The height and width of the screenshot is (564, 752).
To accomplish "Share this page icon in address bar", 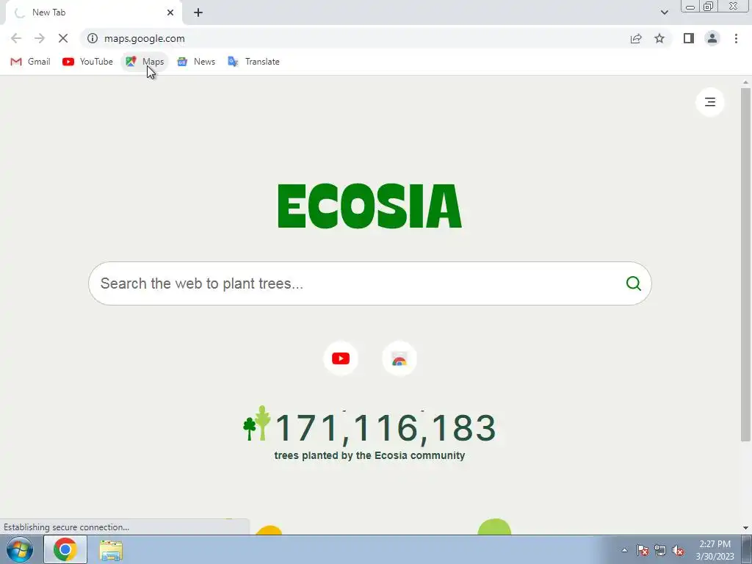I will 636,38.
